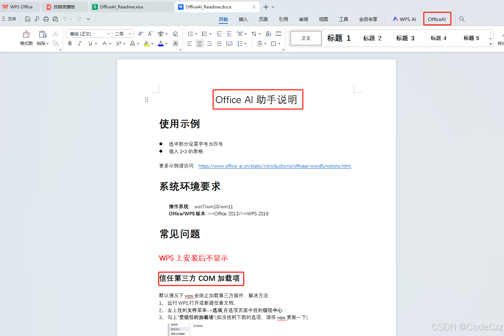Click the Decrease Indent icon

point(219,34)
